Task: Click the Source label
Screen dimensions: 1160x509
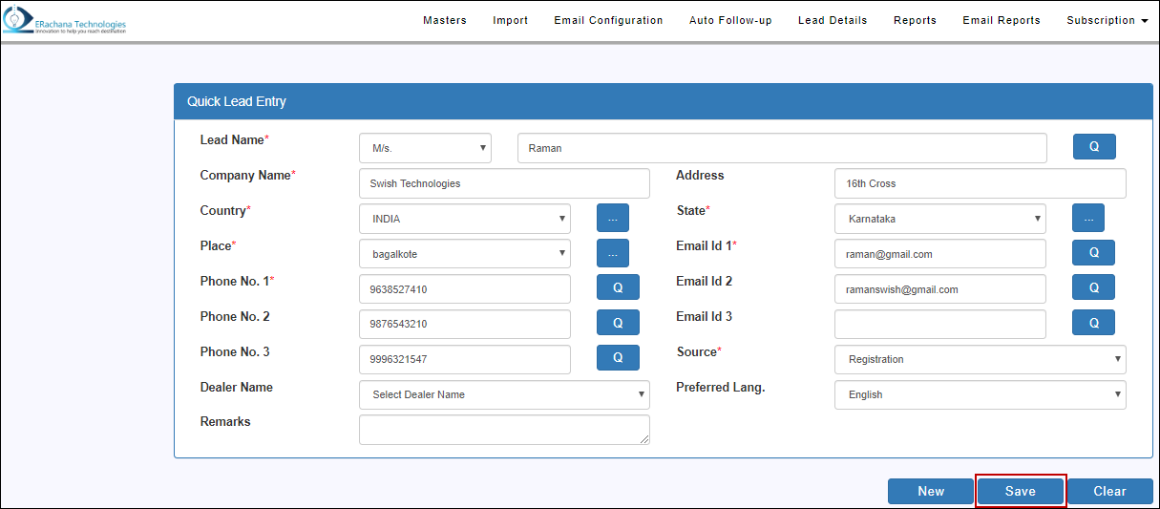Action: (699, 352)
